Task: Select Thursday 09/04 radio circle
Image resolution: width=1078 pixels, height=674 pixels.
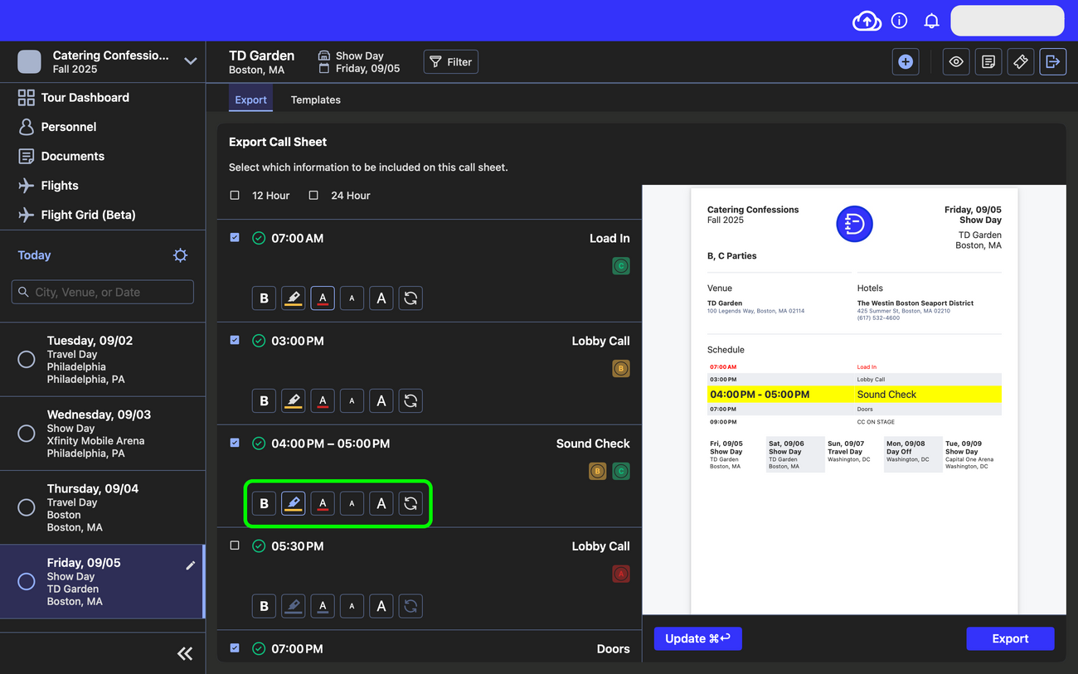Action: (27, 507)
